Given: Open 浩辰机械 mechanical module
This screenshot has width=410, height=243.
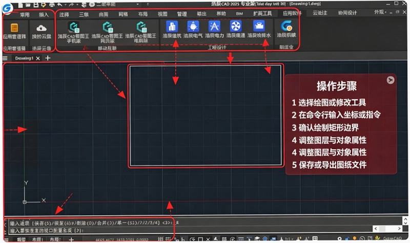Looking at the screenshot, I should click(x=286, y=29).
